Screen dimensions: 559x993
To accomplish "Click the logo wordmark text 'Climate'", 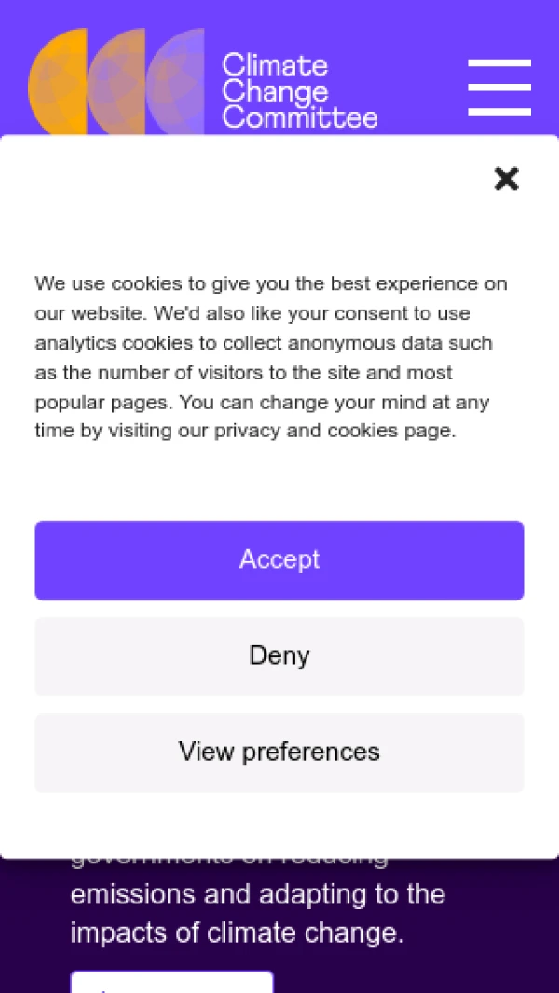I will point(274,64).
